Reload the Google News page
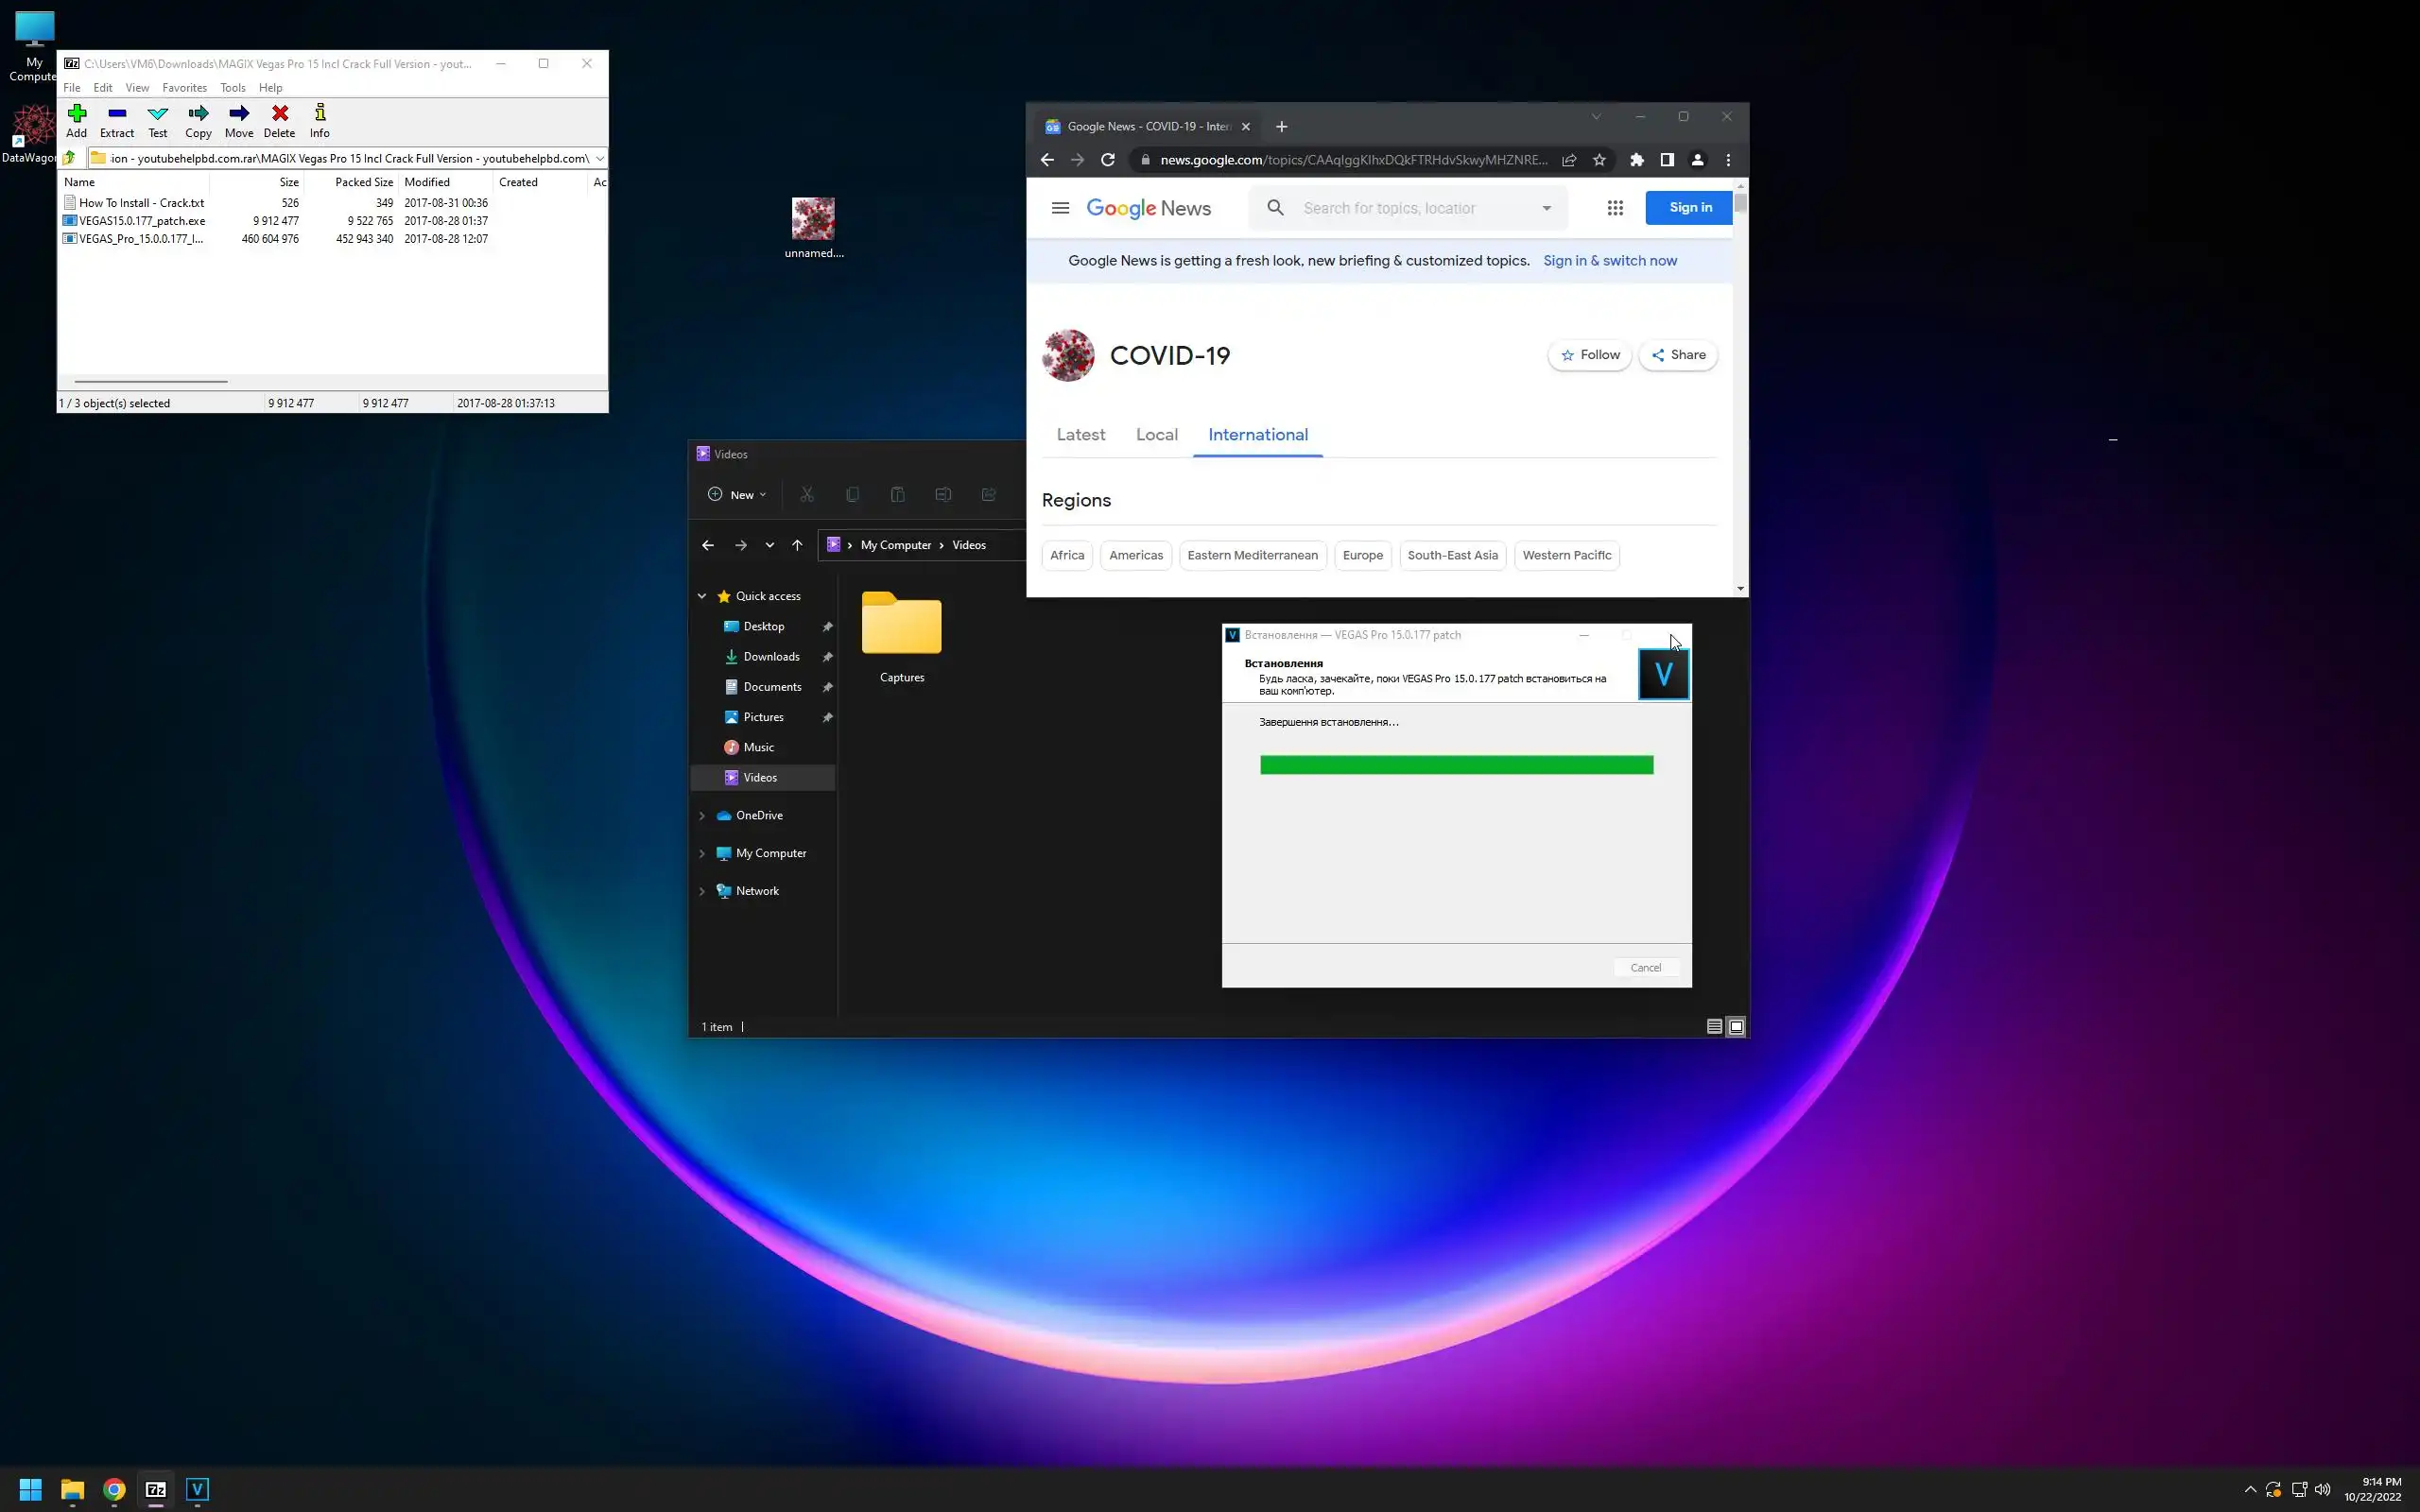The width and height of the screenshot is (2420, 1512). click(x=1108, y=160)
